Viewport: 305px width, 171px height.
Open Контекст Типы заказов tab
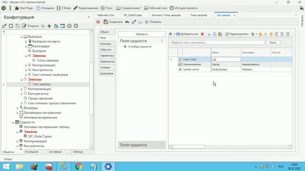(x=166, y=15)
